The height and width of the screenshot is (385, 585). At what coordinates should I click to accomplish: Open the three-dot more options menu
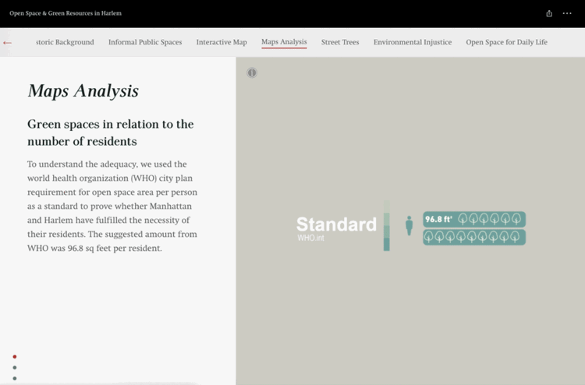click(x=567, y=13)
